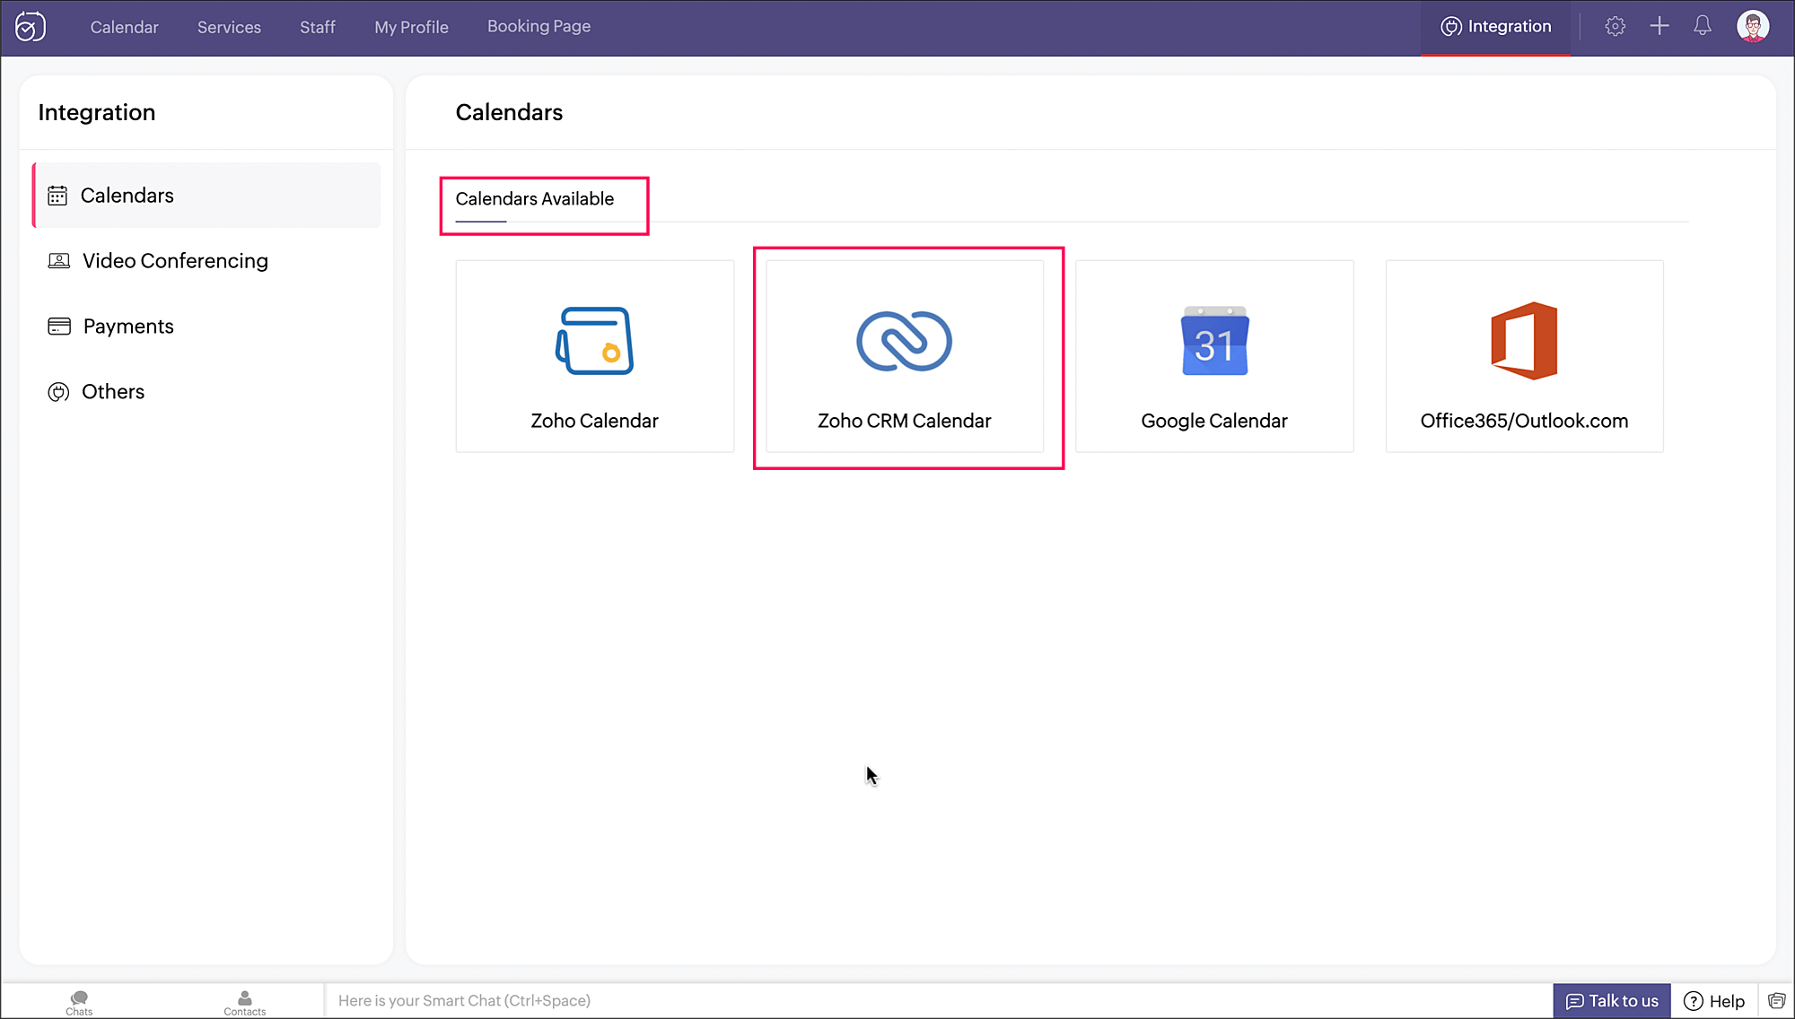Click the Zoho Bookings logo icon
This screenshot has width=1795, height=1019.
coord(31,27)
